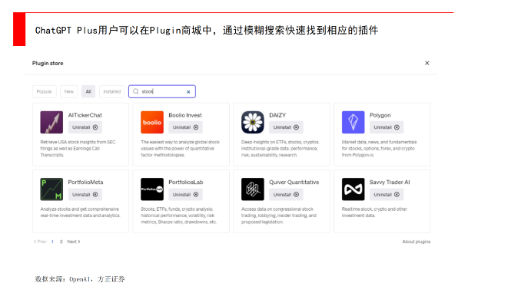Click the PortfolioMeta Analyze stocks description
This screenshot has width=518, height=296.
[x=80, y=212]
